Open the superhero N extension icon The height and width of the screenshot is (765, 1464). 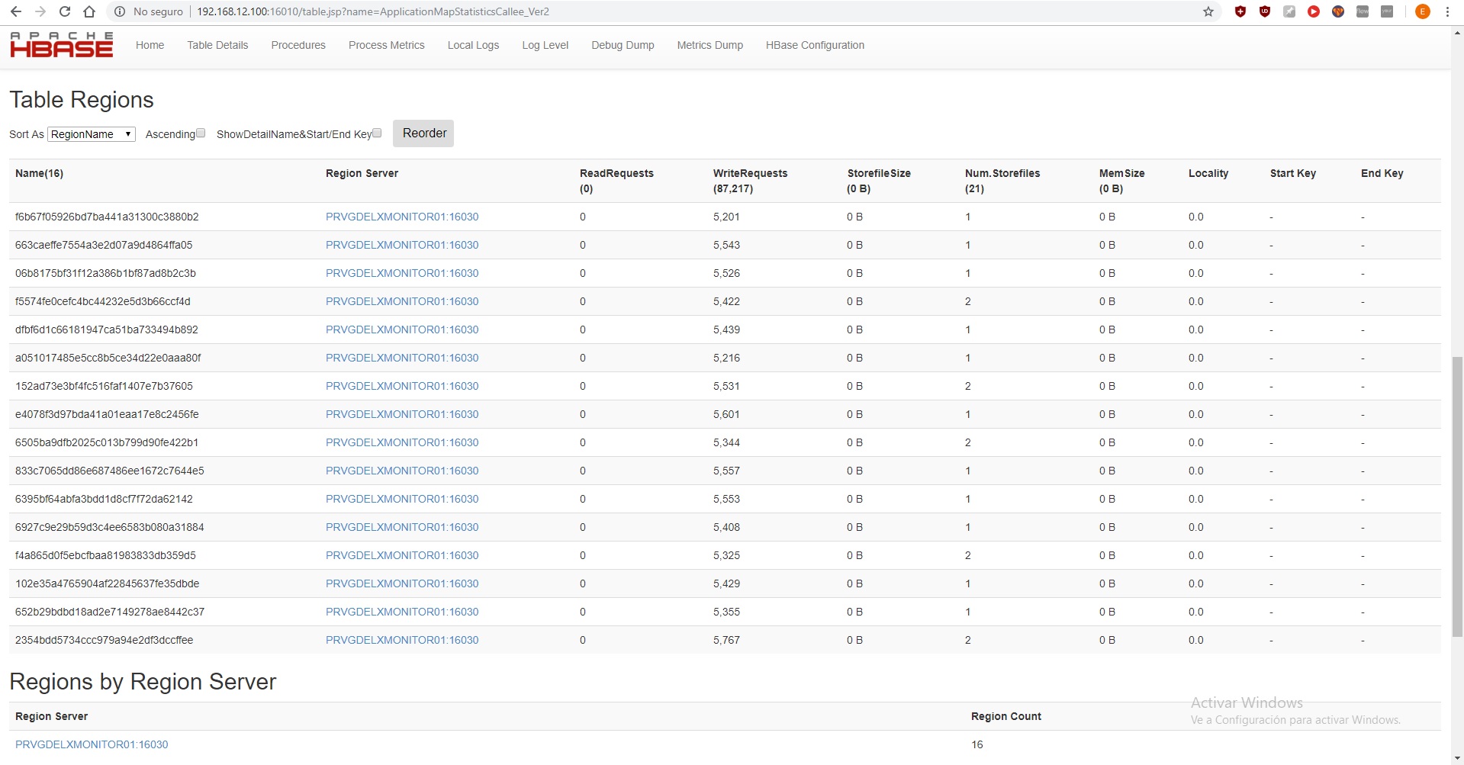coord(1338,11)
